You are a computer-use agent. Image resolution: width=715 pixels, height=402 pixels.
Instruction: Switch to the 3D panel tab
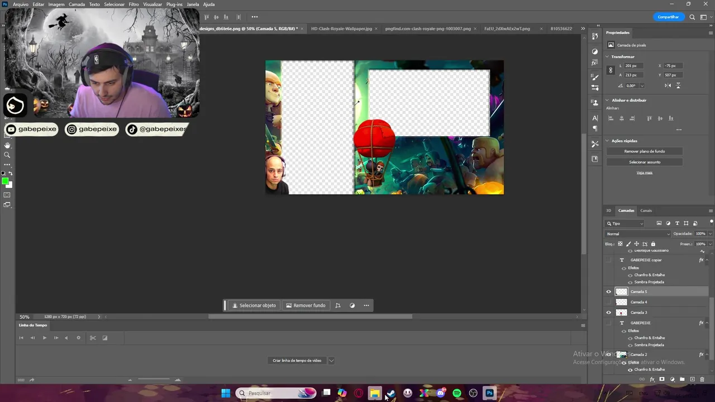coord(609,210)
